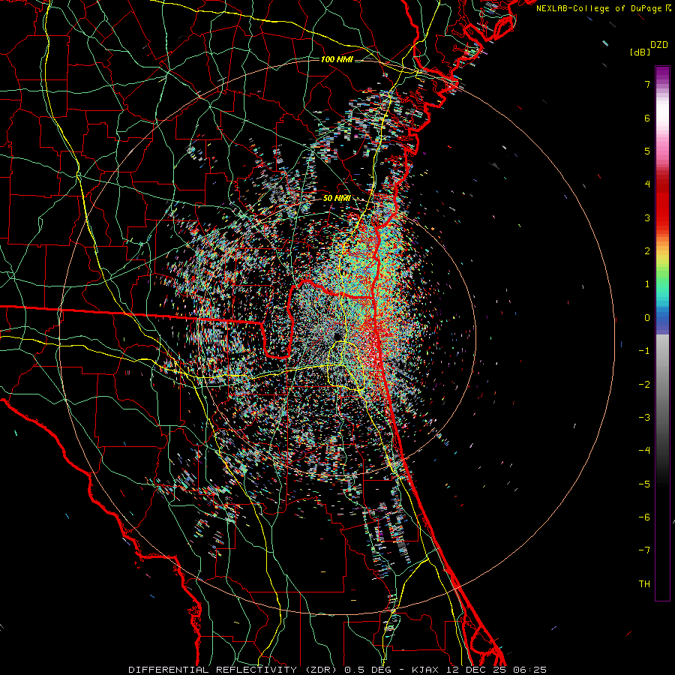Click the red segment of the colorbar

pos(662,207)
